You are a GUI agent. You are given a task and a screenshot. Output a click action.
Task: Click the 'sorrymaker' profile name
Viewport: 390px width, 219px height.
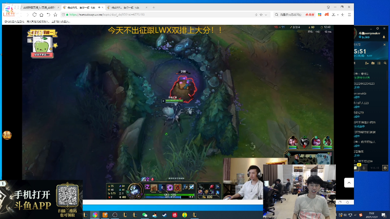(x=370, y=33)
